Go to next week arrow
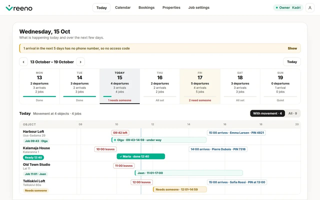Image resolution: width=320 pixels, height=200 pixels. click(80, 62)
